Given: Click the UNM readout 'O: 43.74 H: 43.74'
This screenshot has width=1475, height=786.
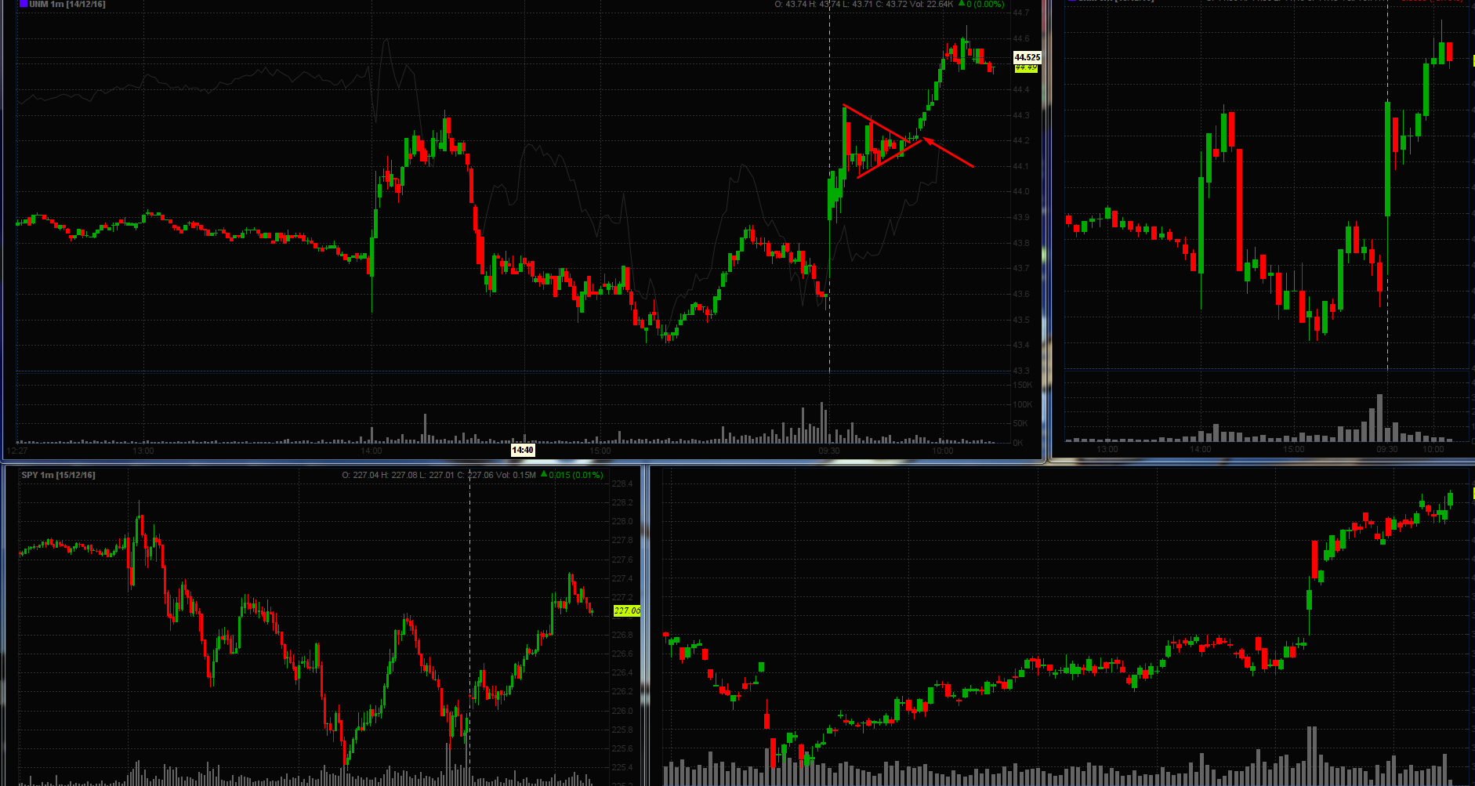Looking at the screenshot, I should click(807, 4).
